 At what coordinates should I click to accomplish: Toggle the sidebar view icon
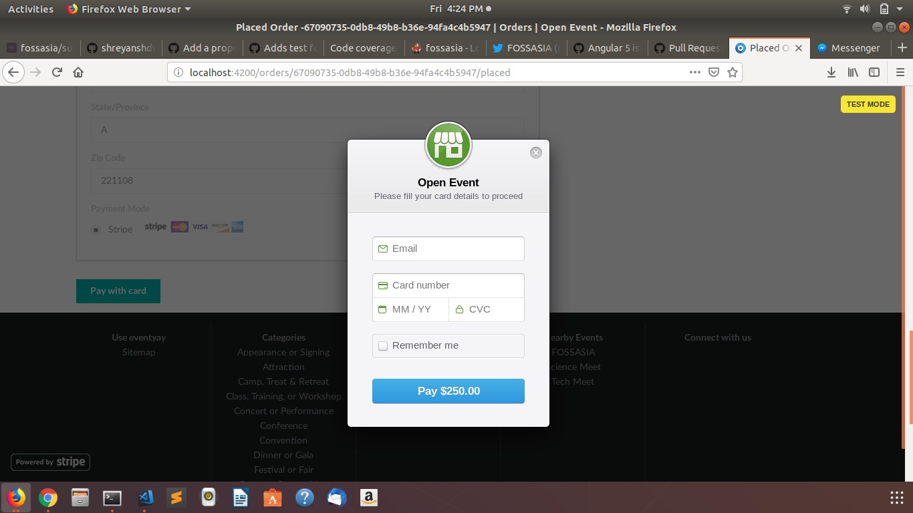coord(874,72)
